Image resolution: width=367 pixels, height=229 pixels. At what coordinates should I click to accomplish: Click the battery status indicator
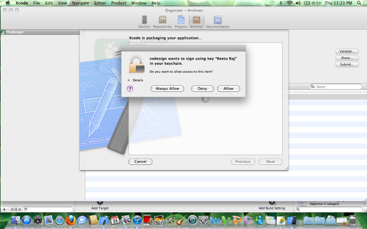pos(313,3)
